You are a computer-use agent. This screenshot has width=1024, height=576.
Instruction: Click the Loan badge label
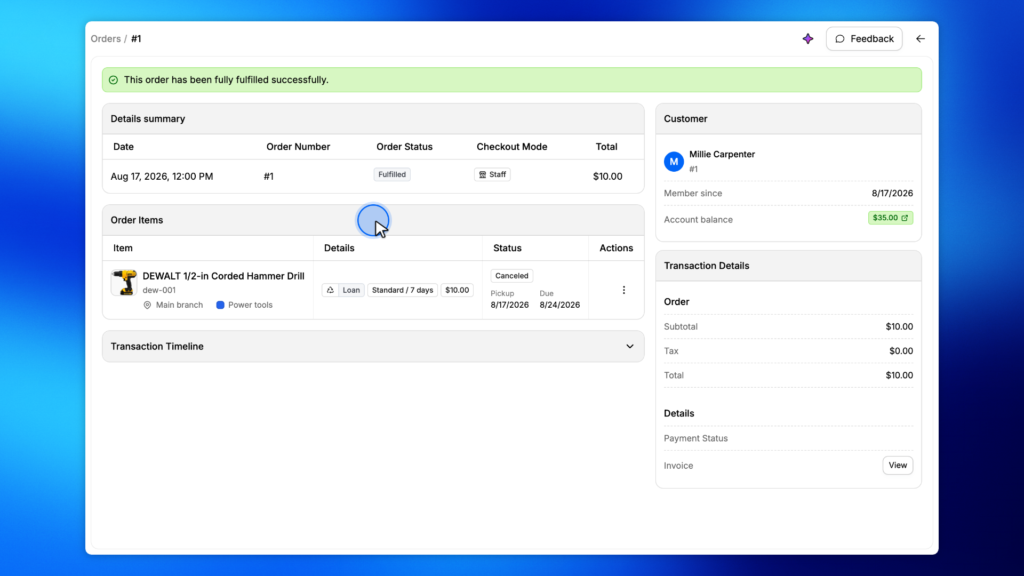pyautogui.click(x=351, y=290)
